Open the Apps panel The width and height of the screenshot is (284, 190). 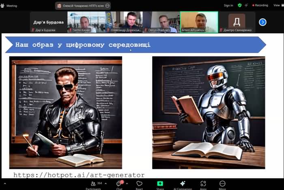coord(203,184)
